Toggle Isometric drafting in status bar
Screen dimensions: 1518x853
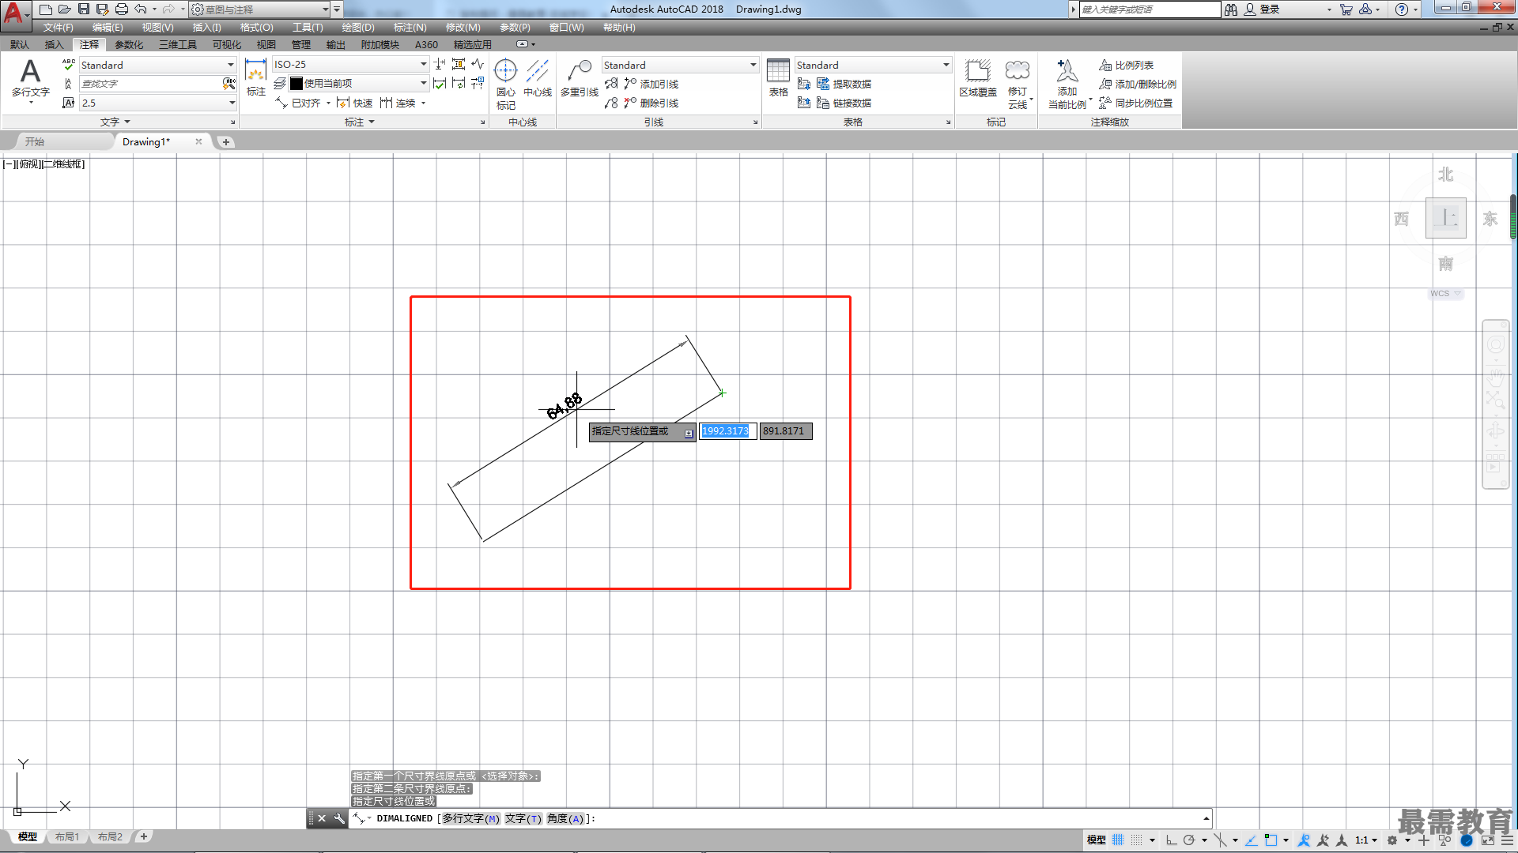1221,840
